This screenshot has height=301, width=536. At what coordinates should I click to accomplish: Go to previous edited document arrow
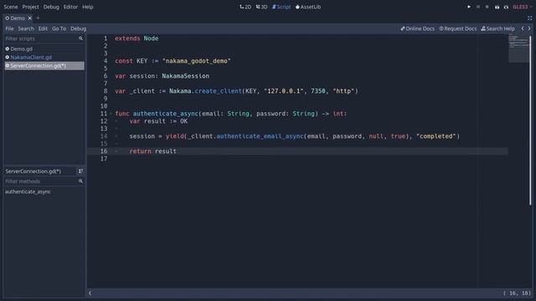click(523, 28)
